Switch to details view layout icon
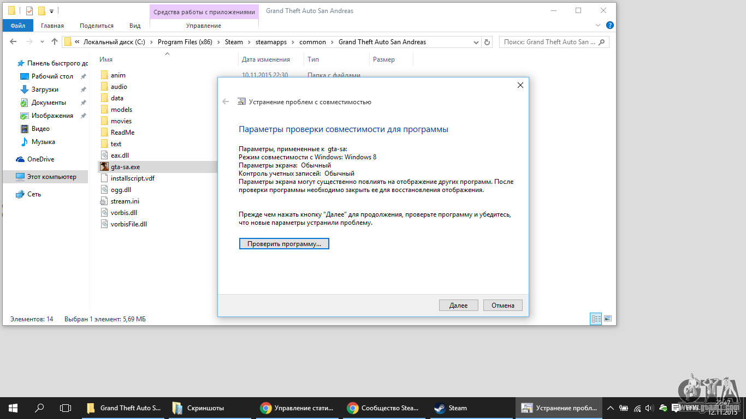The image size is (746, 419). point(596,319)
